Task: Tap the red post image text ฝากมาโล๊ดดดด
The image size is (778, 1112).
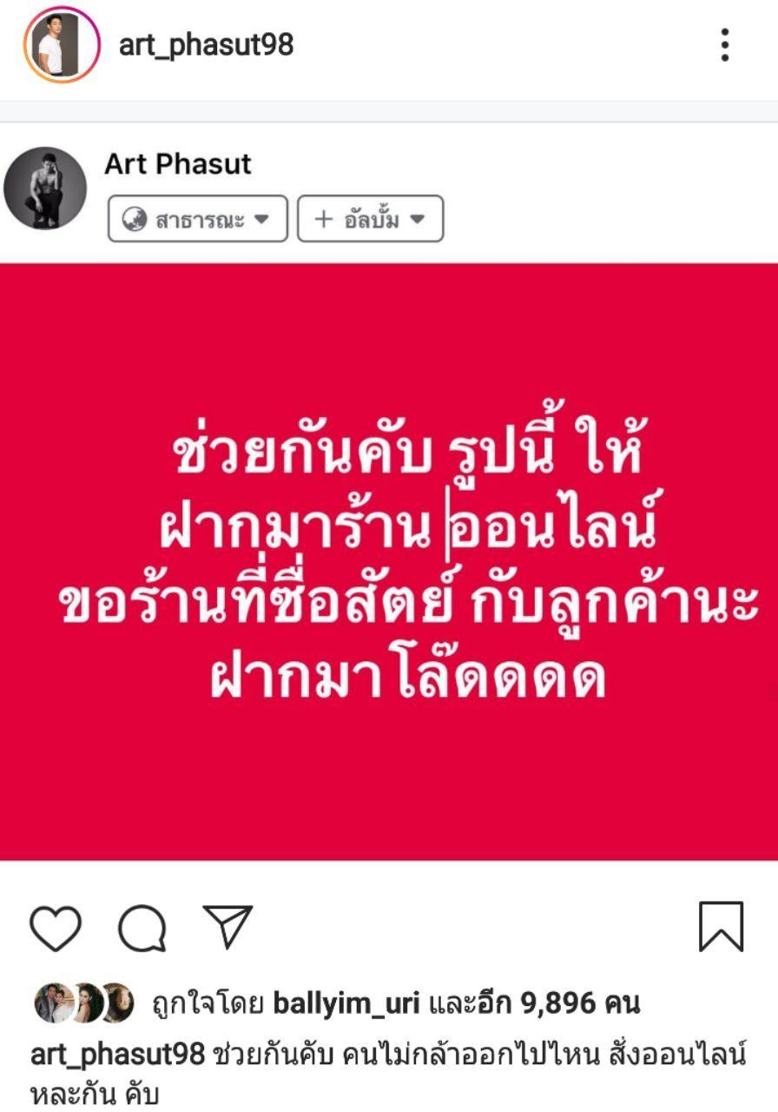Action: pos(408,678)
